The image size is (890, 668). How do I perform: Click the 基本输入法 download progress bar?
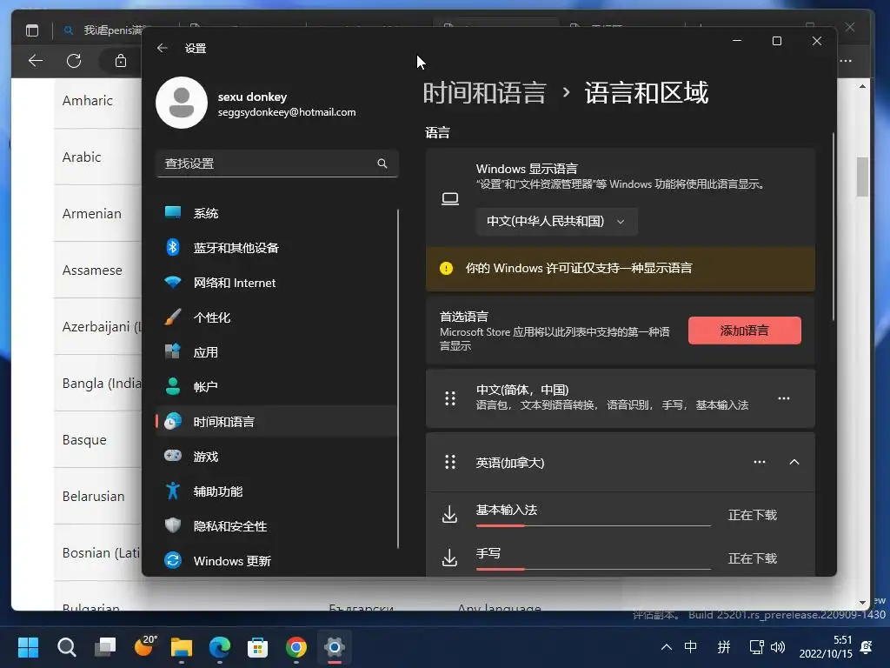coord(593,526)
